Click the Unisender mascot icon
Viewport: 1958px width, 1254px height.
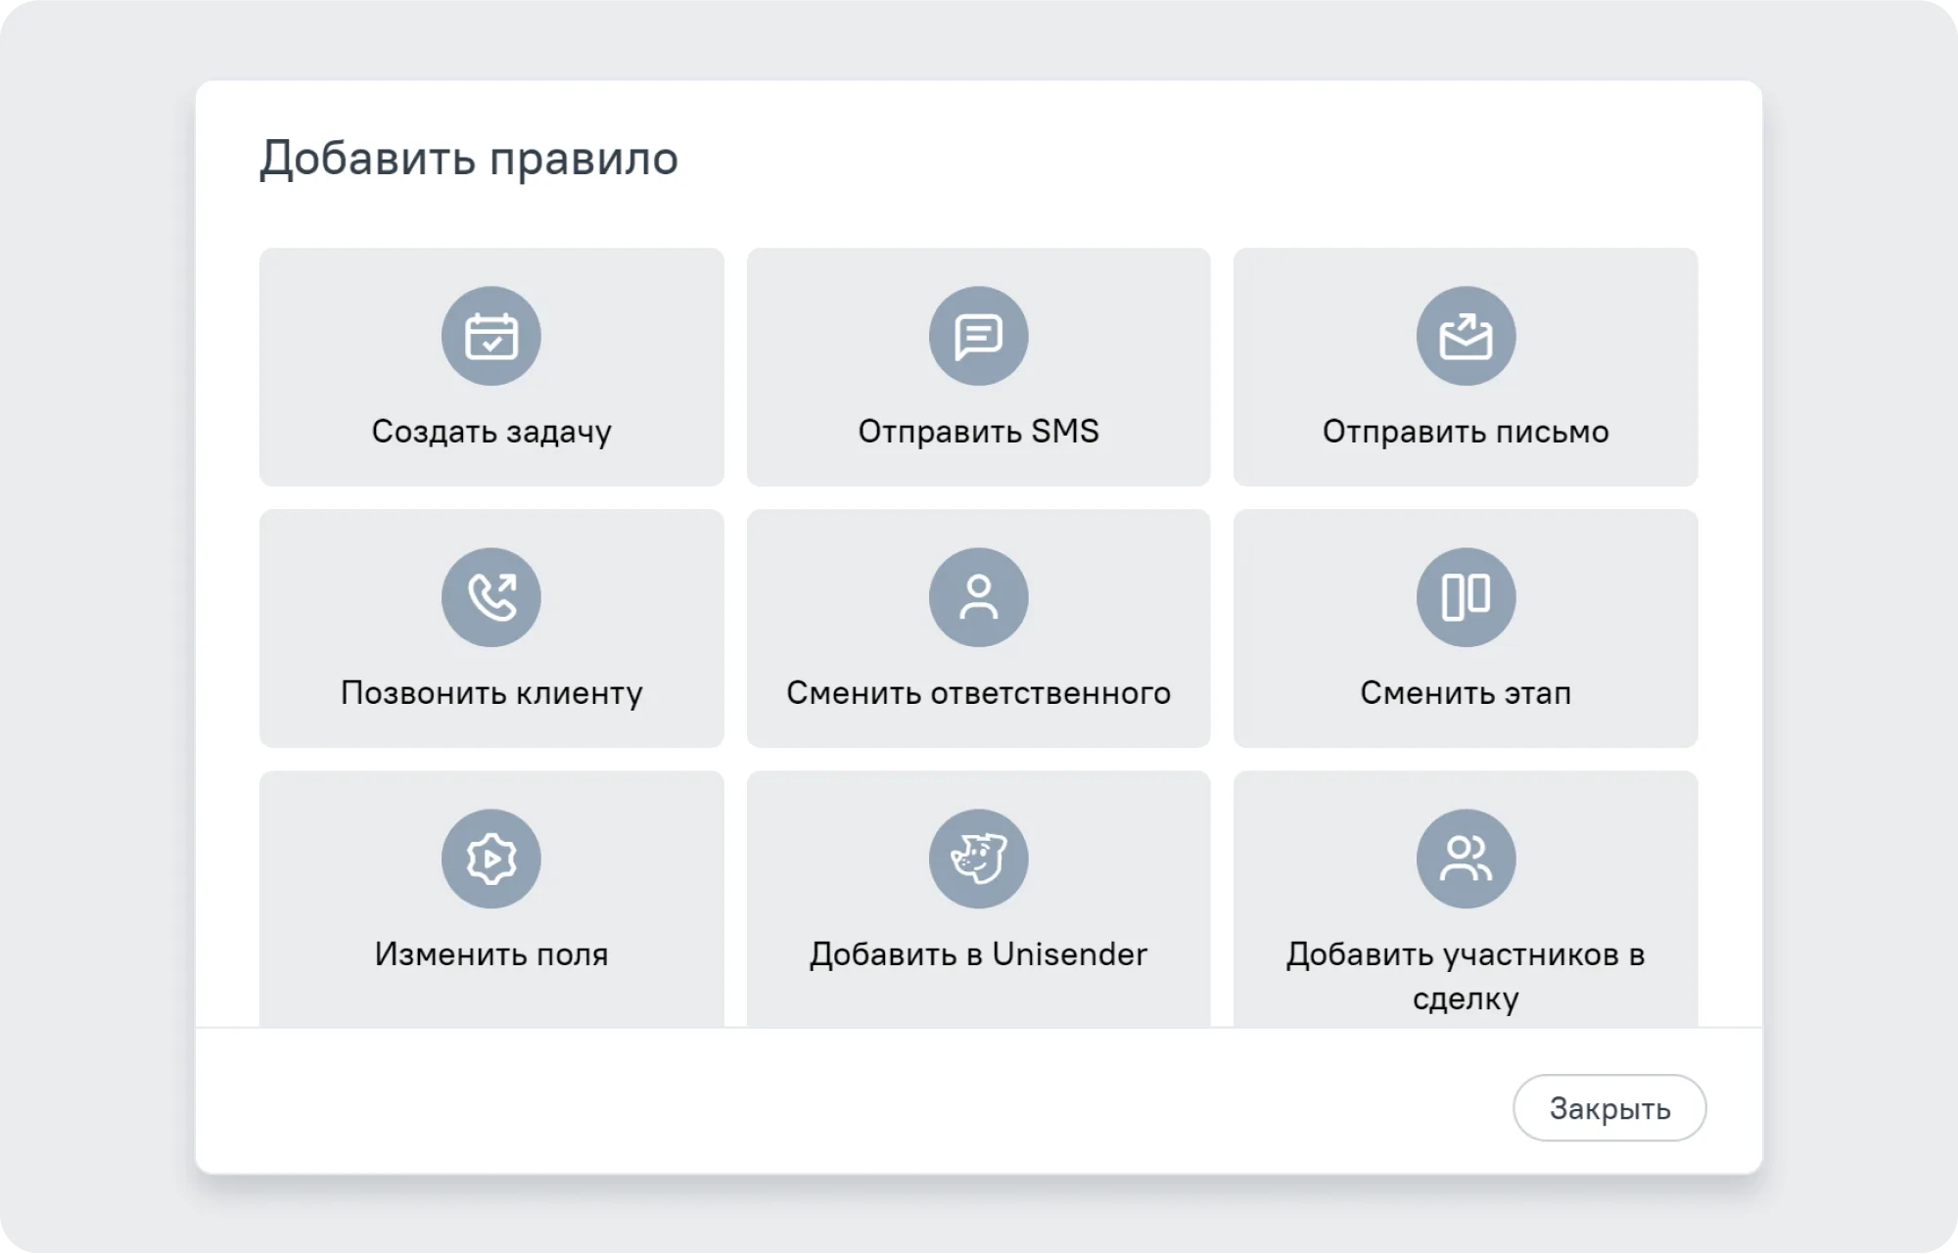click(x=978, y=859)
